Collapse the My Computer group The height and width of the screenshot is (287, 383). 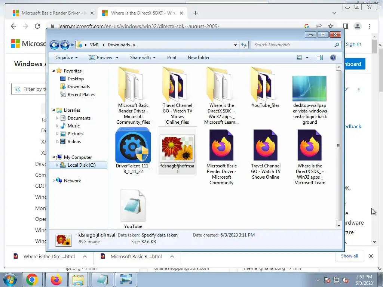click(53, 157)
